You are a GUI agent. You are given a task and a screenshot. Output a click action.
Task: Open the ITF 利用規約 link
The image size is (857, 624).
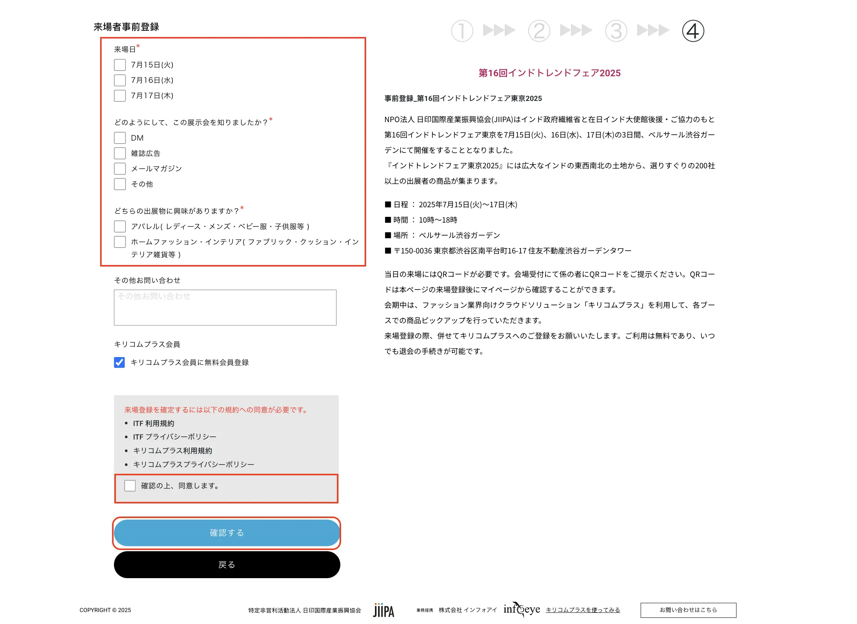154,423
